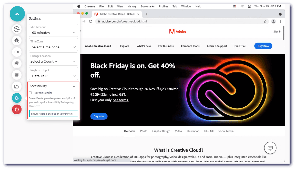The image size is (296, 170).
Task: Switch to the Graphic Design tab
Action: pyautogui.click(x=161, y=131)
